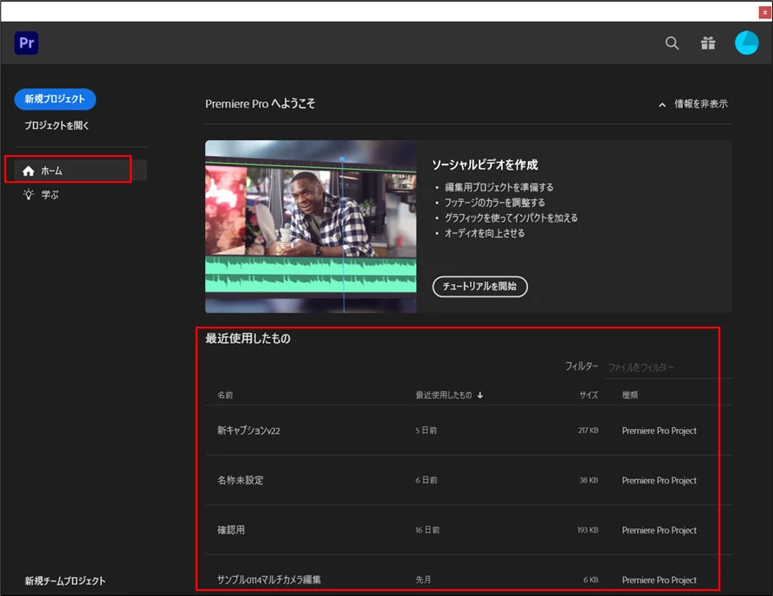Open the 確認用 project

[x=231, y=530]
